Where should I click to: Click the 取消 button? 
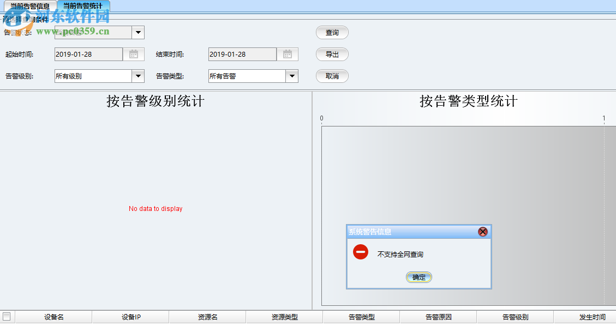click(x=332, y=76)
